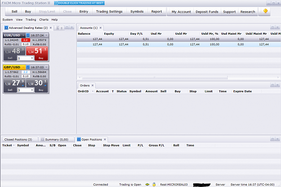The width and height of the screenshot is (281, 187).
Task: Open My Account from toolbar
Action: click(181, 12)
